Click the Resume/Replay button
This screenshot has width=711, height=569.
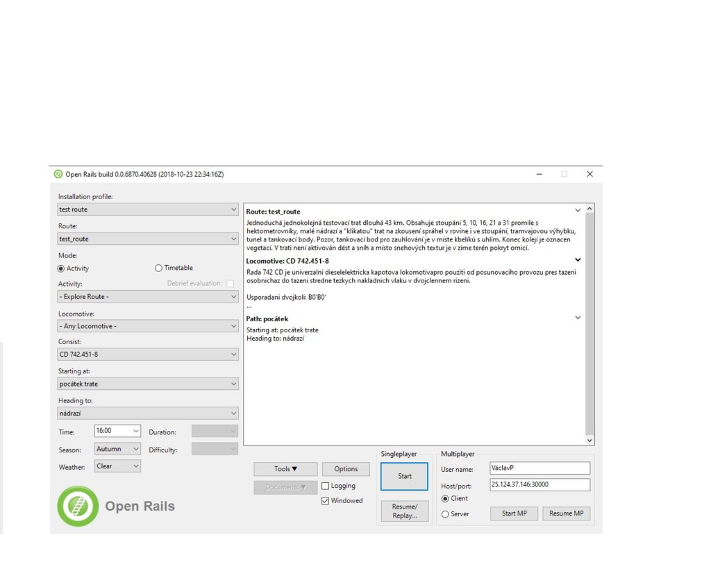tap(405, 511)
